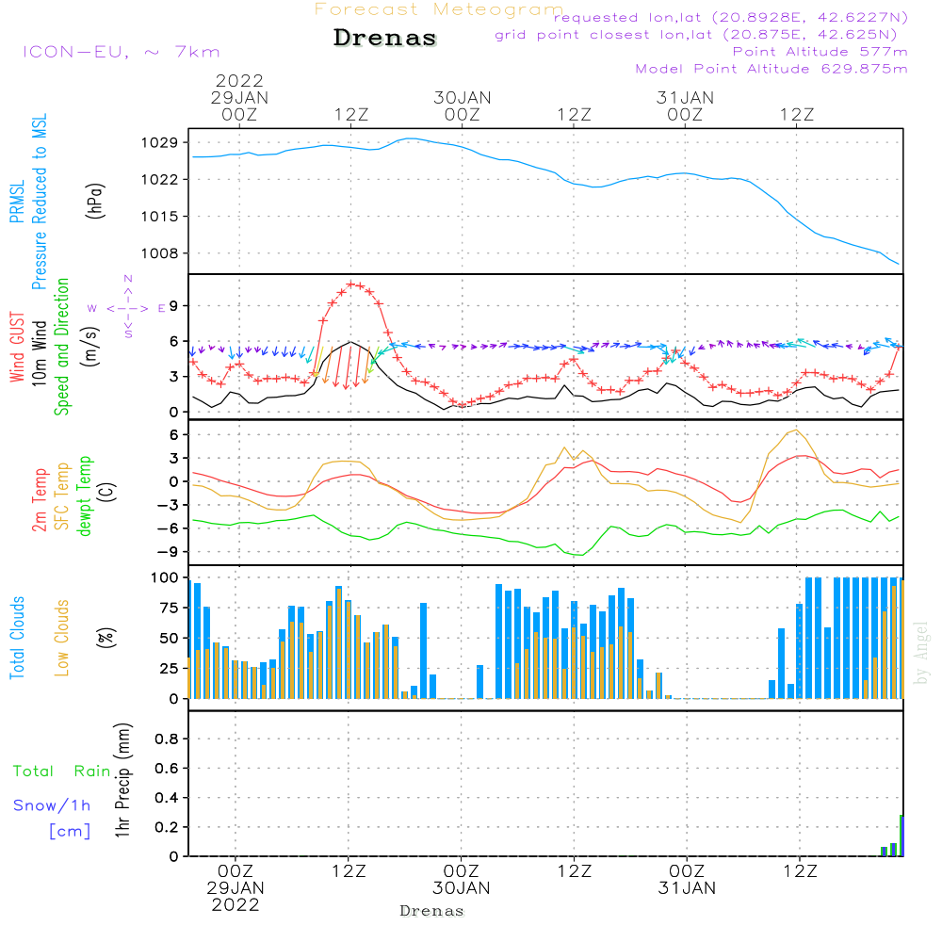Click the '1hr Precip (mm)' axis label
Viewport: 942px width, 942px height.
tap(122, 780)
